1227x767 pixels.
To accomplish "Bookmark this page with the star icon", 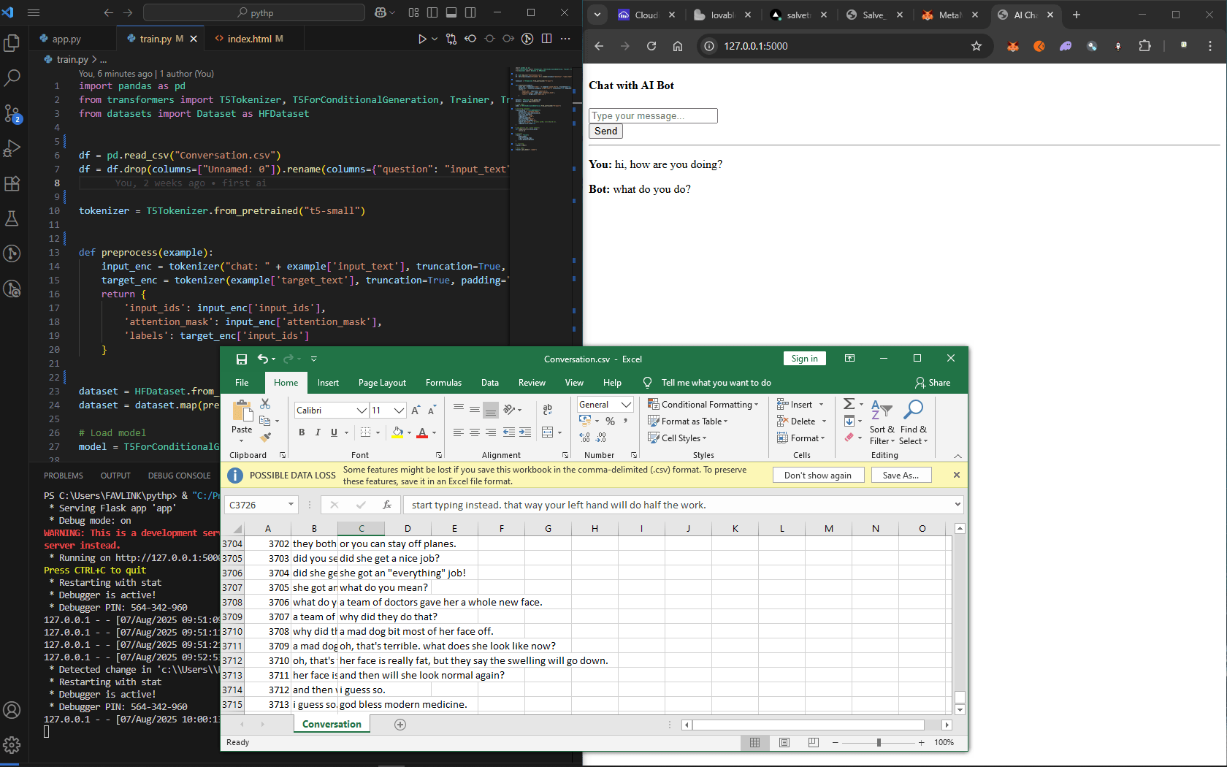I will tap(976, 46).
